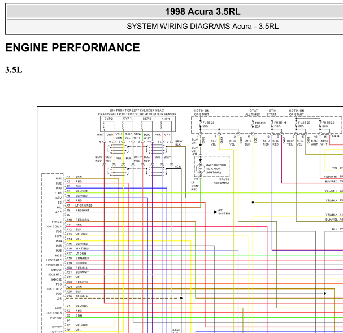Select the 'CKP 1' sensor coil label
The height and width of the screenshot is (333, 343).
pyautogui.click(x=166, y=119)
